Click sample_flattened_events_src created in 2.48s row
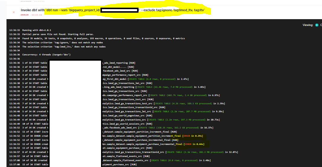The height and width of the screenshot is (167, 322). click(110, 160)
